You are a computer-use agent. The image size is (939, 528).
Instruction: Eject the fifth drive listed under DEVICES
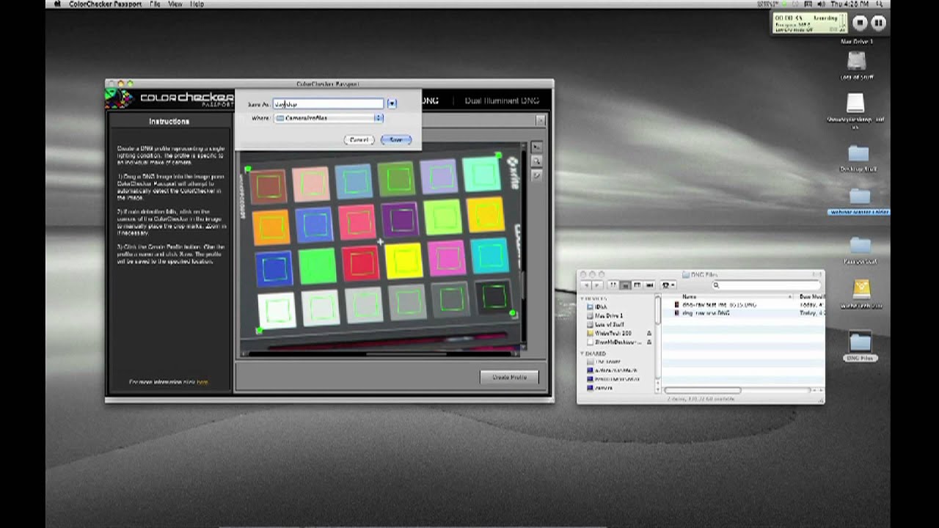tap(649, 342)
